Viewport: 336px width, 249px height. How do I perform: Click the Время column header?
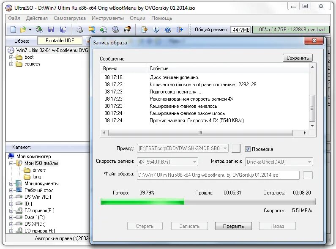[x=124, y=68]
